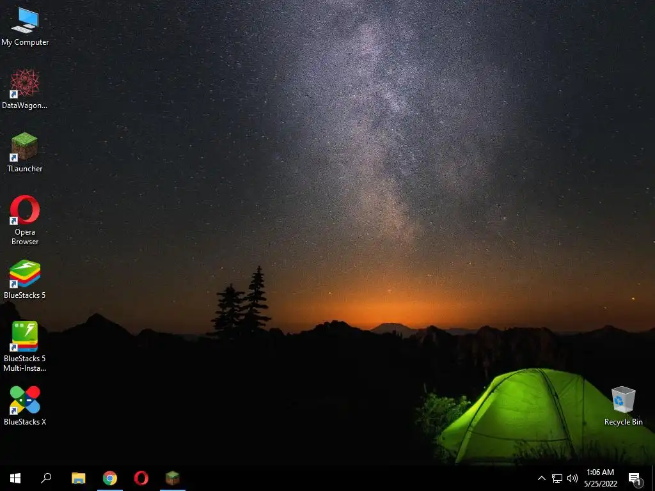Open the Windows Start menu
The height and width of the screenshot is (491, 655).
pos(15,478)
